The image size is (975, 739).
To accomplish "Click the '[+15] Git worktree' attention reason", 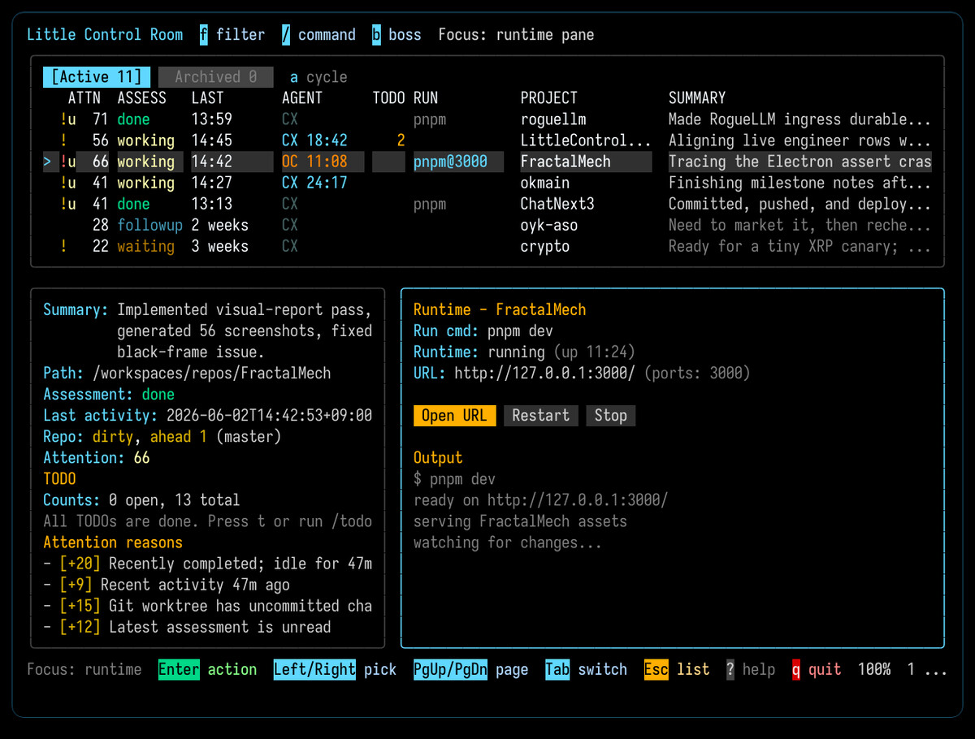I will click(x=208, y=606).
